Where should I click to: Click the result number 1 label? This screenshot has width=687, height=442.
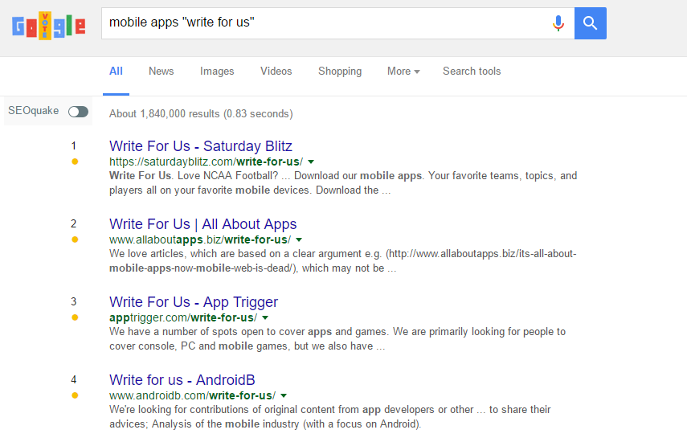pos(74,146)
